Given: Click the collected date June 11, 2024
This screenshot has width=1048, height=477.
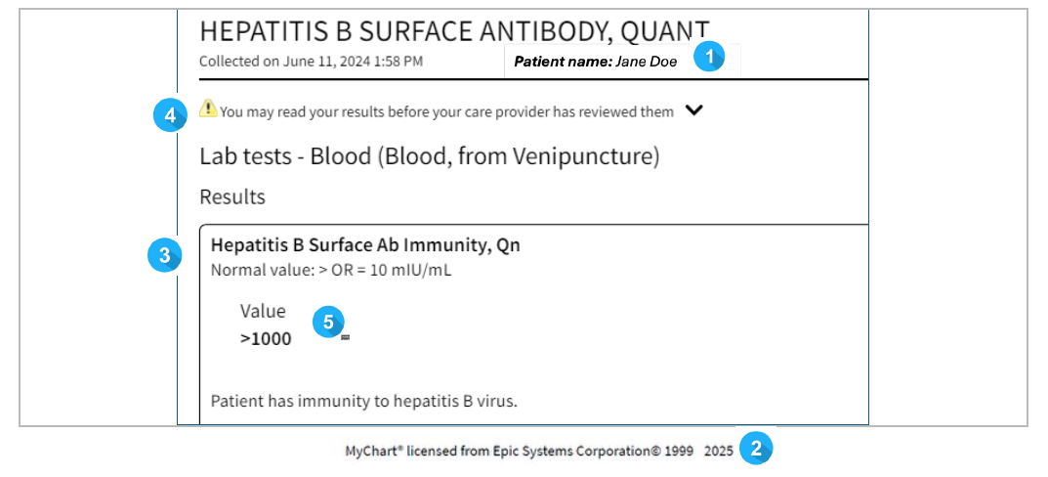Looking at the screenshot, I should click(311, 61).
